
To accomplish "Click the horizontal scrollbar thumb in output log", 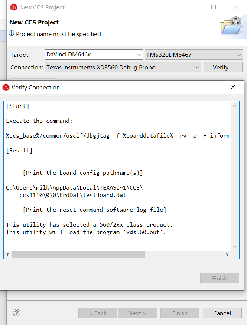I will click(x=78, y=255).
